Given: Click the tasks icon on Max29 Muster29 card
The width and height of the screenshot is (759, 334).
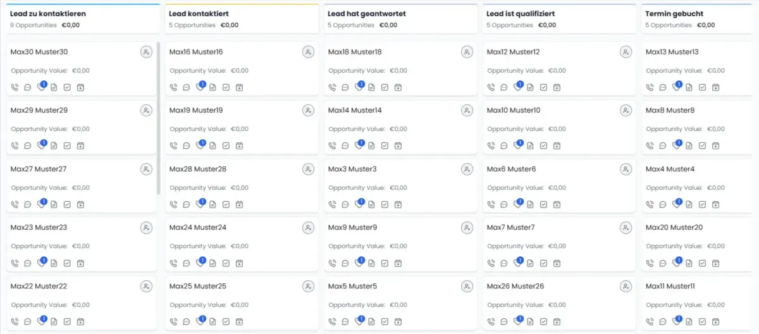Looking at the screenshot, I should (67, 145).
